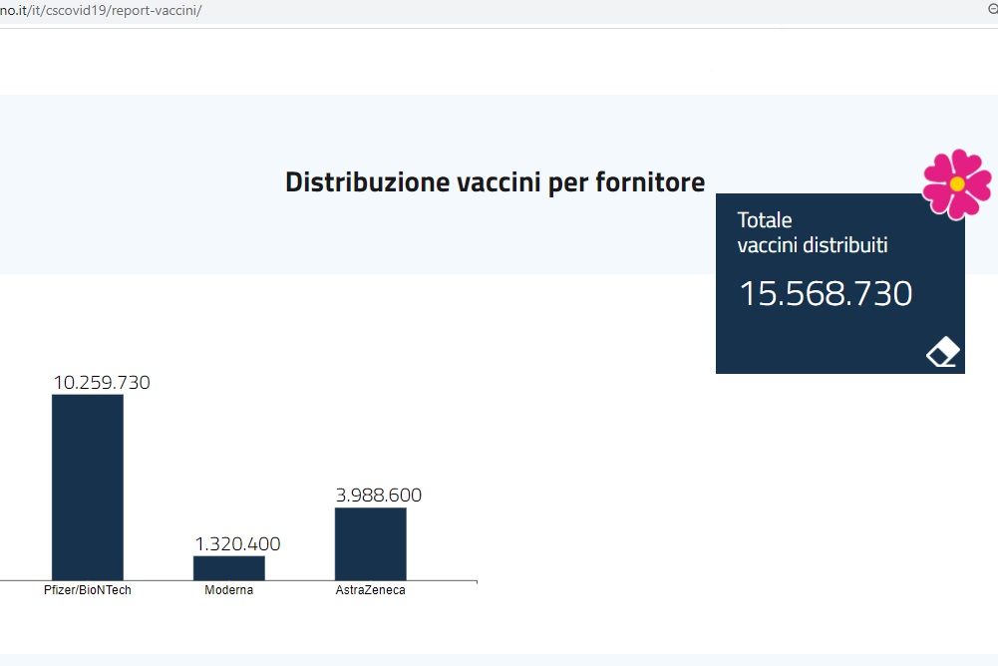Select the AstraZeneca bar in chart
The width and height of the screenshot is (998, 666).
click(x=370, y=543)
